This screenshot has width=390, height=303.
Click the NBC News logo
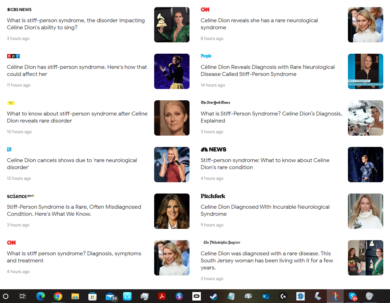point(214,149)
